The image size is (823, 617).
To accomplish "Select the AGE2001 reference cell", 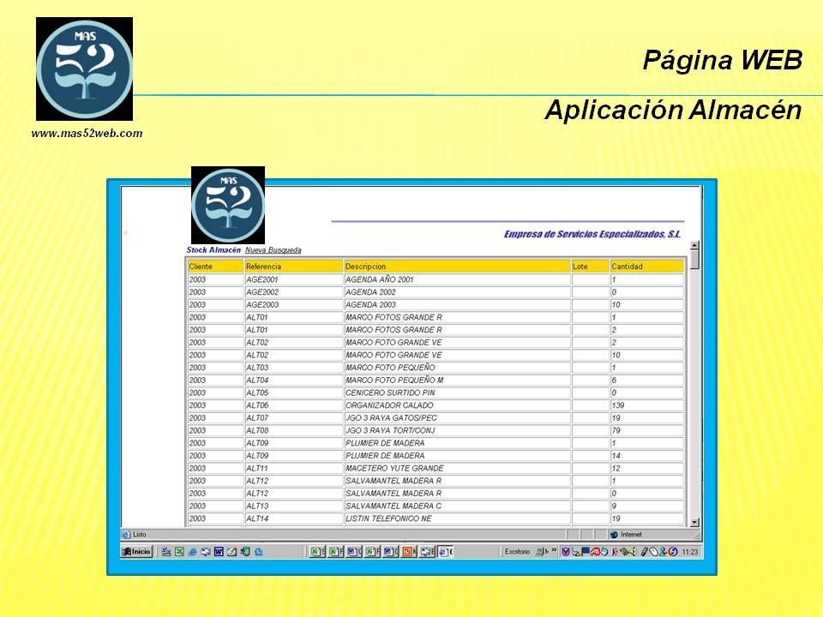I will pyautogui.click(x=293, y=279).
